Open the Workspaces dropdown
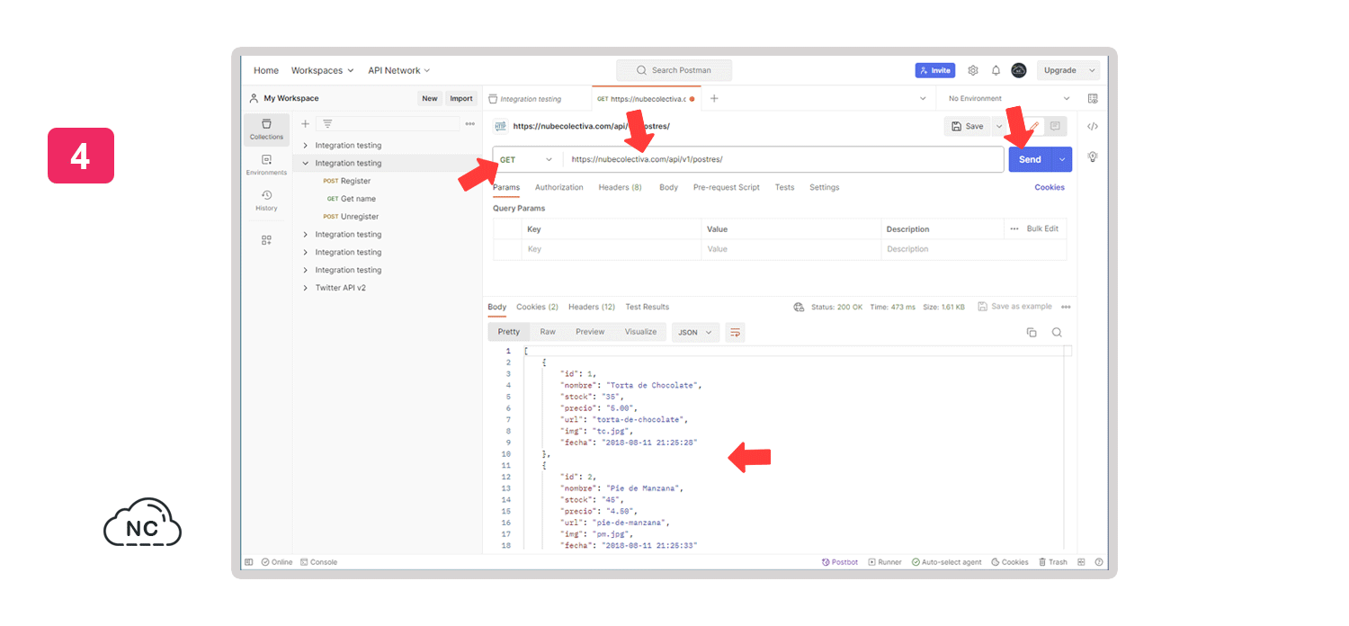This screenshot has width=1349, height=626. click(x=322, y=70)
